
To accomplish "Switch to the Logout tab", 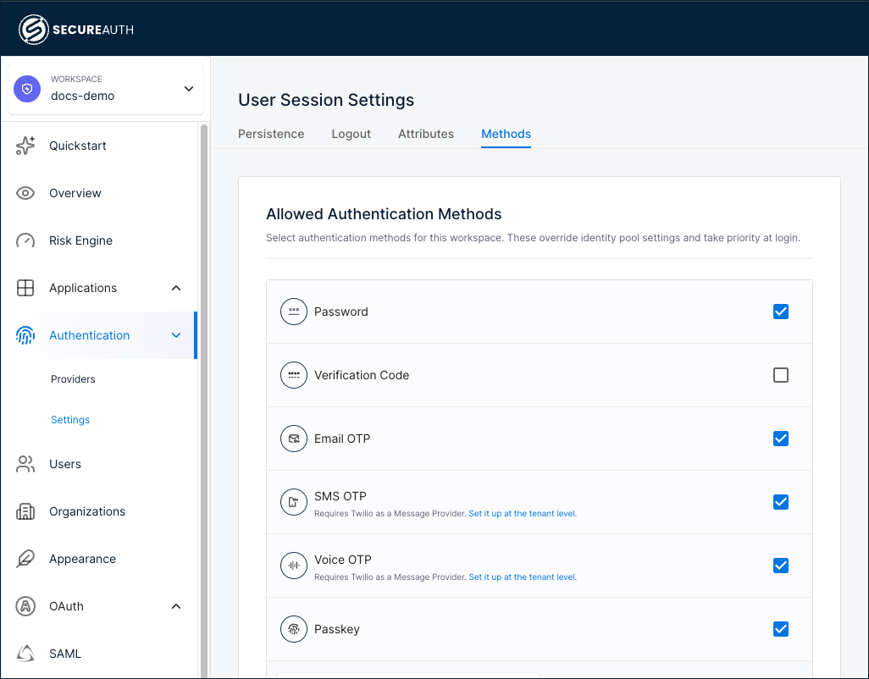I will 351,134.
